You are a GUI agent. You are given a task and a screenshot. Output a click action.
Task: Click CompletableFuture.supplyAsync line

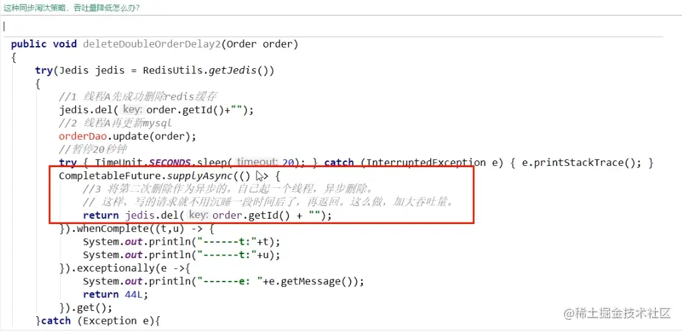click(x=170, y=176)
